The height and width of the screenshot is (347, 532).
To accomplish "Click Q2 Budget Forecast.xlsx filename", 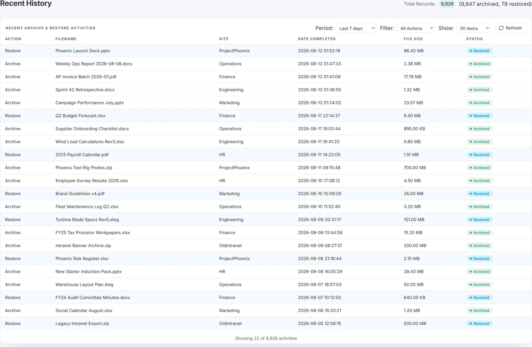I will (80, 116).
